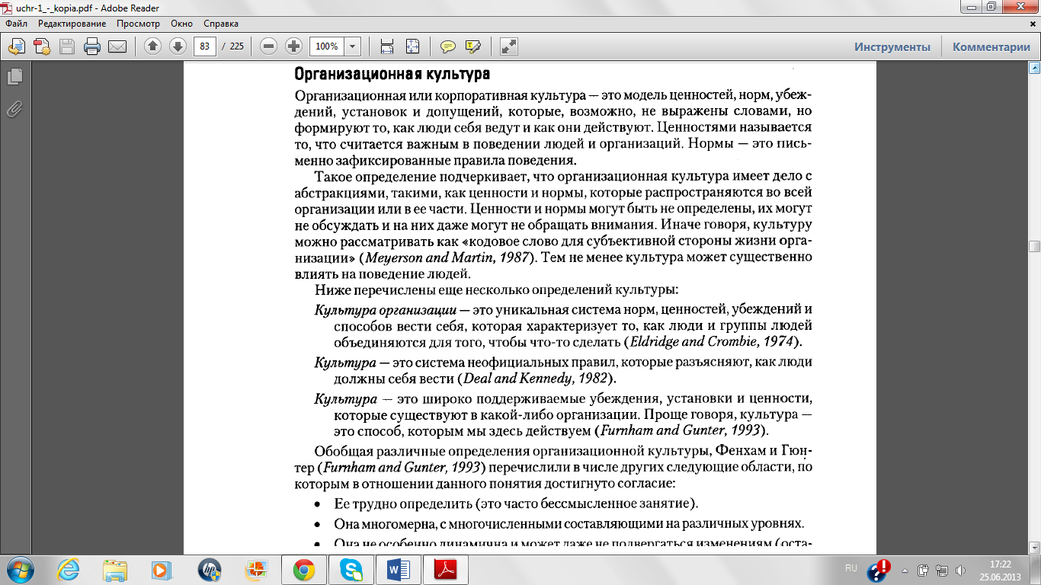
Task: Open the zoom level dropdown arrow
Action: [352, 46]
